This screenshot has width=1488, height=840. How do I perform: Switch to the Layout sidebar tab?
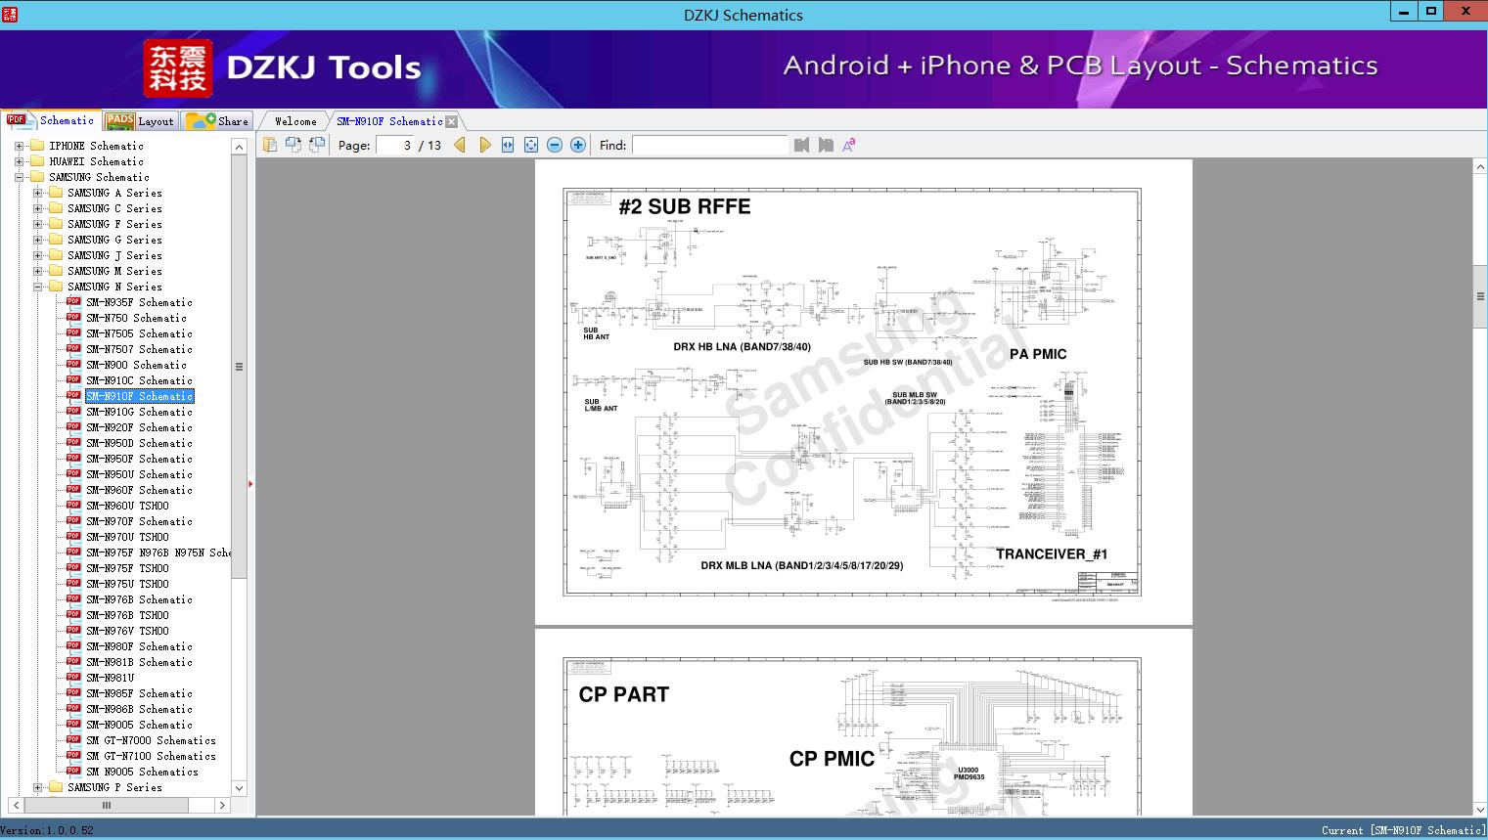[140, 121]
